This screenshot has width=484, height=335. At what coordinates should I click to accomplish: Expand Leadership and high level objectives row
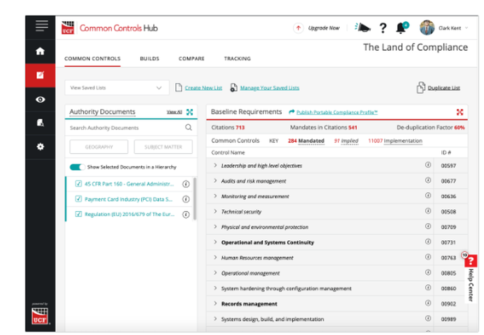(215, 165)
